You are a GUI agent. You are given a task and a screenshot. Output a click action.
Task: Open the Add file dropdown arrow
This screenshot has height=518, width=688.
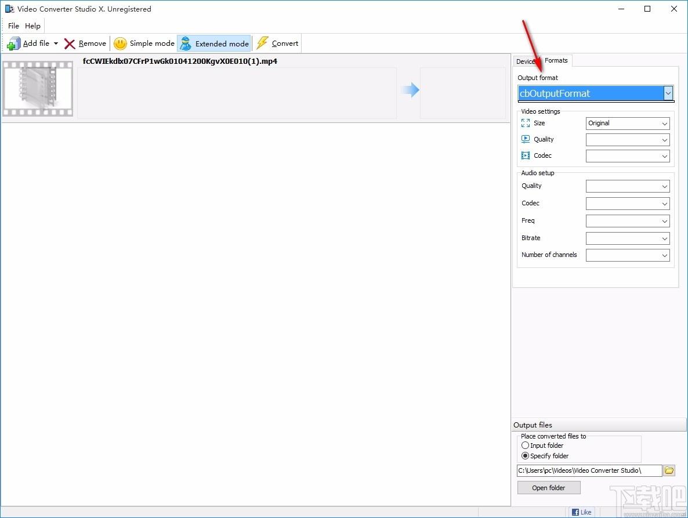56,44
